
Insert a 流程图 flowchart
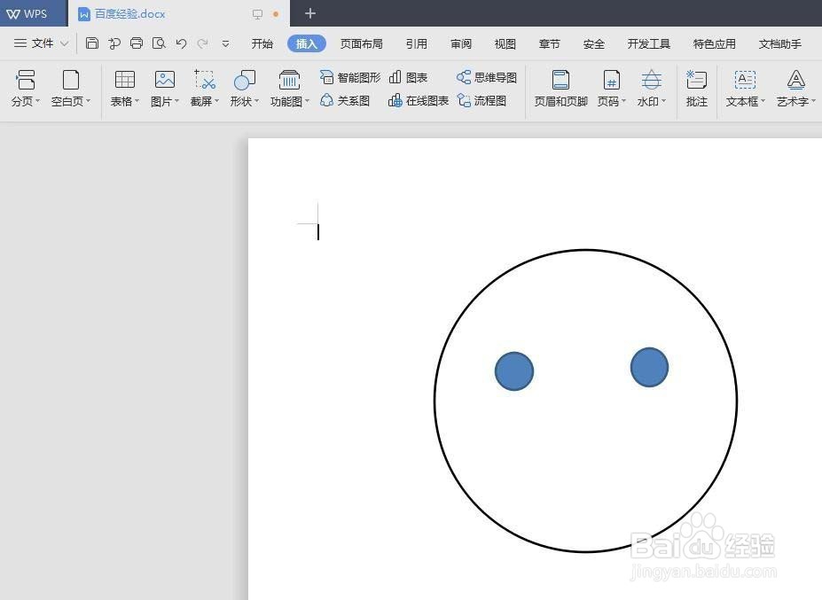[483, 101]
